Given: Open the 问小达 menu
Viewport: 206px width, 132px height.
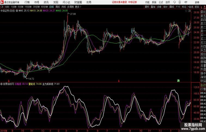Looking at the screenshot, I should pyautogui.click(x=66, y=2).
